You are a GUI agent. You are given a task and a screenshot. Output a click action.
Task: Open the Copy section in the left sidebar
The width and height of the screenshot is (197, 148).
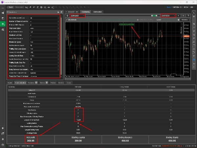click(3, 18)
